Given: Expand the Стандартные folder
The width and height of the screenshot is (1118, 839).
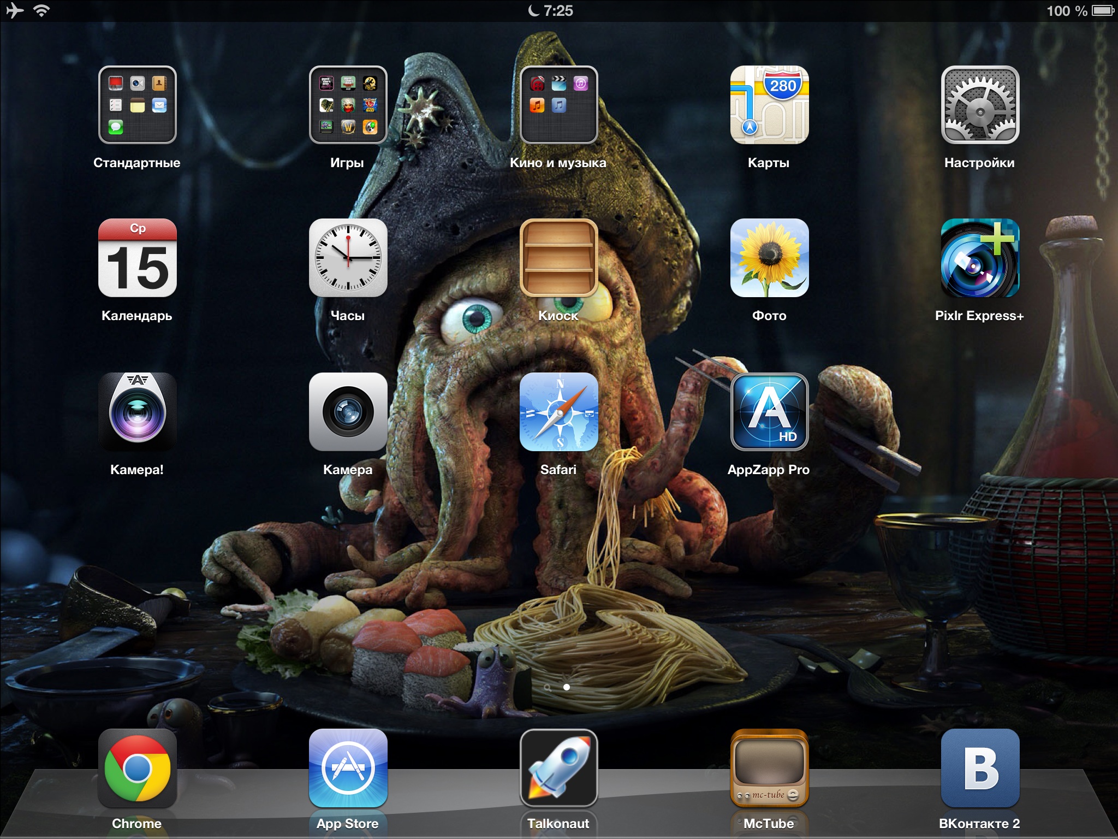Looking at the screenshot, I should (x=137, y=105).
